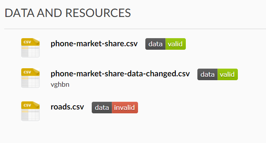The width and height of the screenshot is (266, 143).
Task: Click the table grid on the phone-market-share.csv icon
Action: coord(30,51)
